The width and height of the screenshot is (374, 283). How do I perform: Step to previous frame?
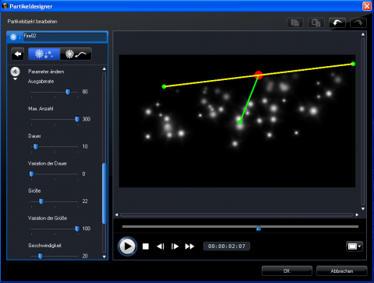point(161,246)
